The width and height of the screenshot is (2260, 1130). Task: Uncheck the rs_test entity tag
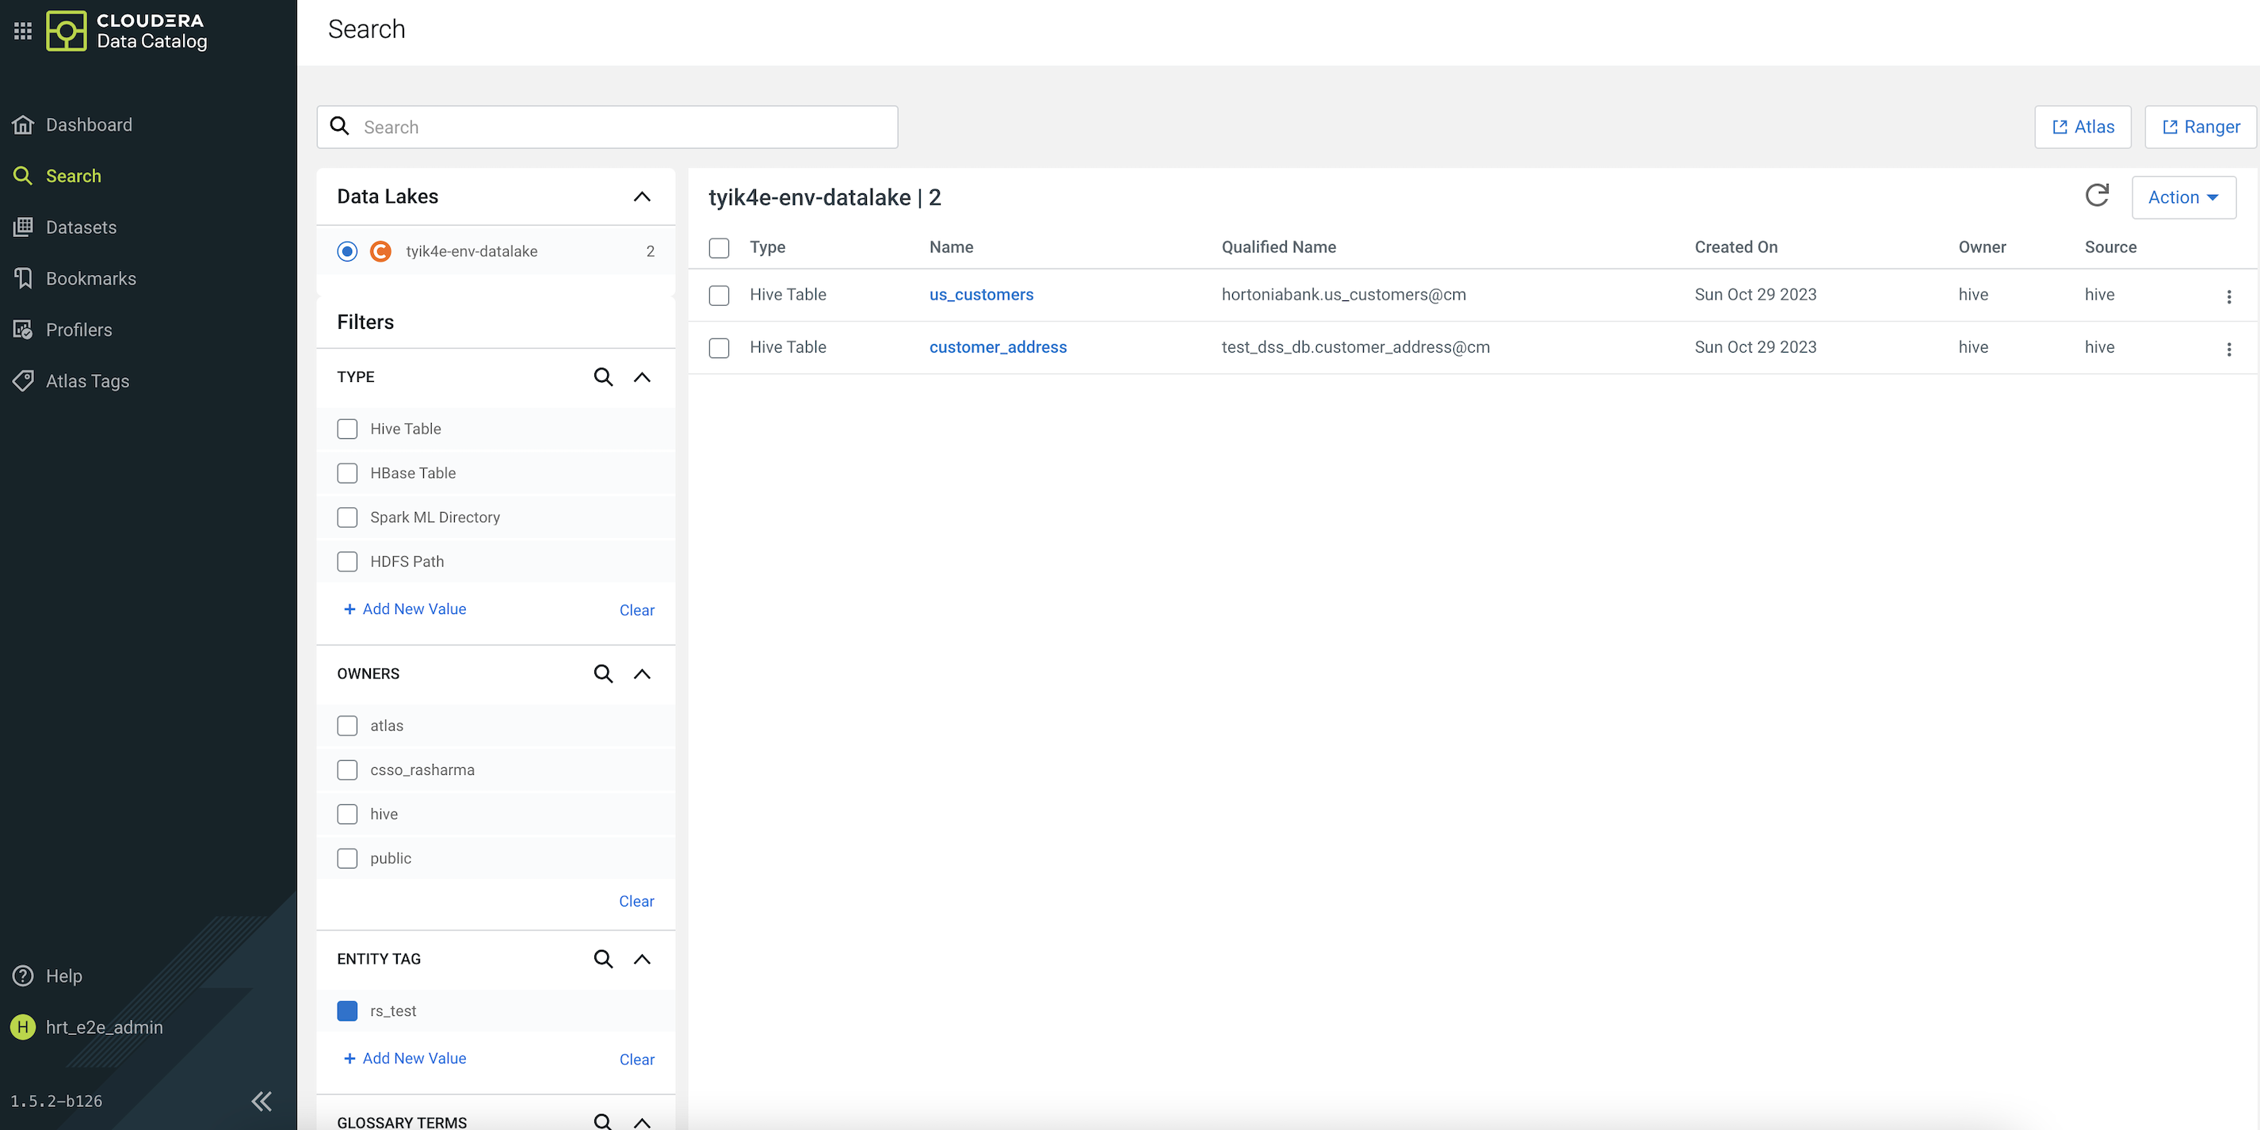347,1010
